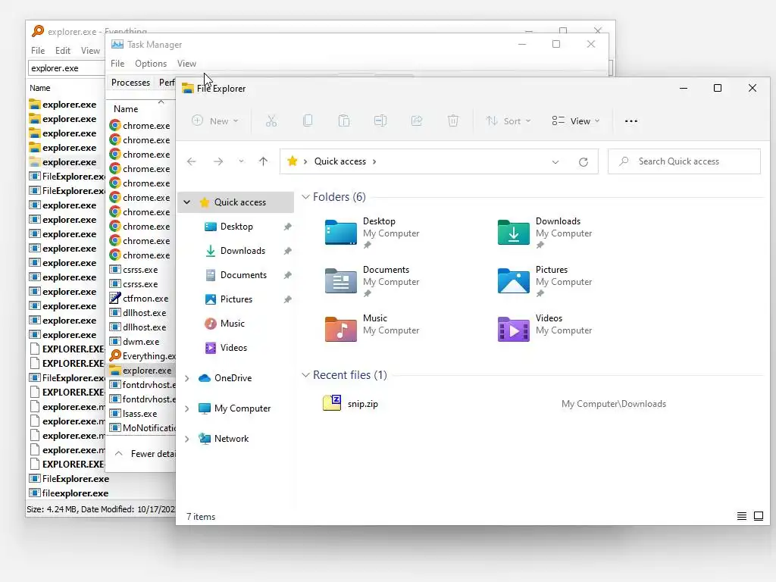776x582 pixels.
Task: Select Videos in the navigation pane
Action: point(233,348)
